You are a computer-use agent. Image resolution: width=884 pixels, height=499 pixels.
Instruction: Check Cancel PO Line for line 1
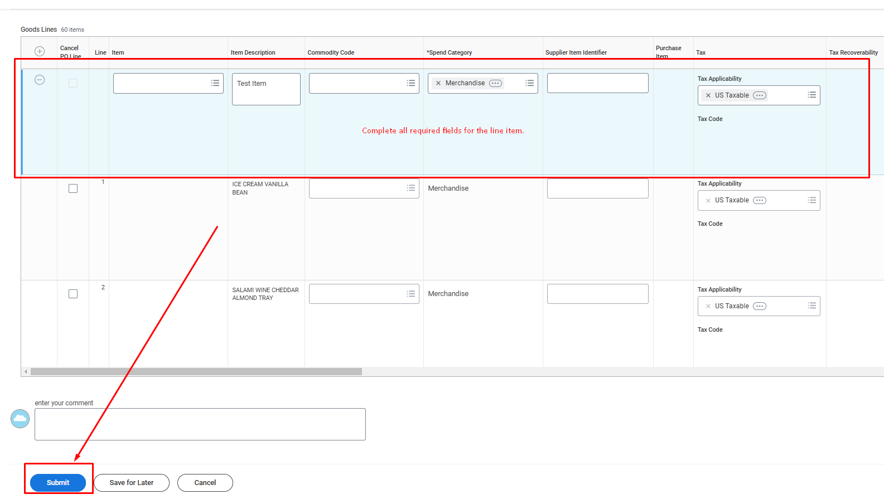(x=73, y=188)
